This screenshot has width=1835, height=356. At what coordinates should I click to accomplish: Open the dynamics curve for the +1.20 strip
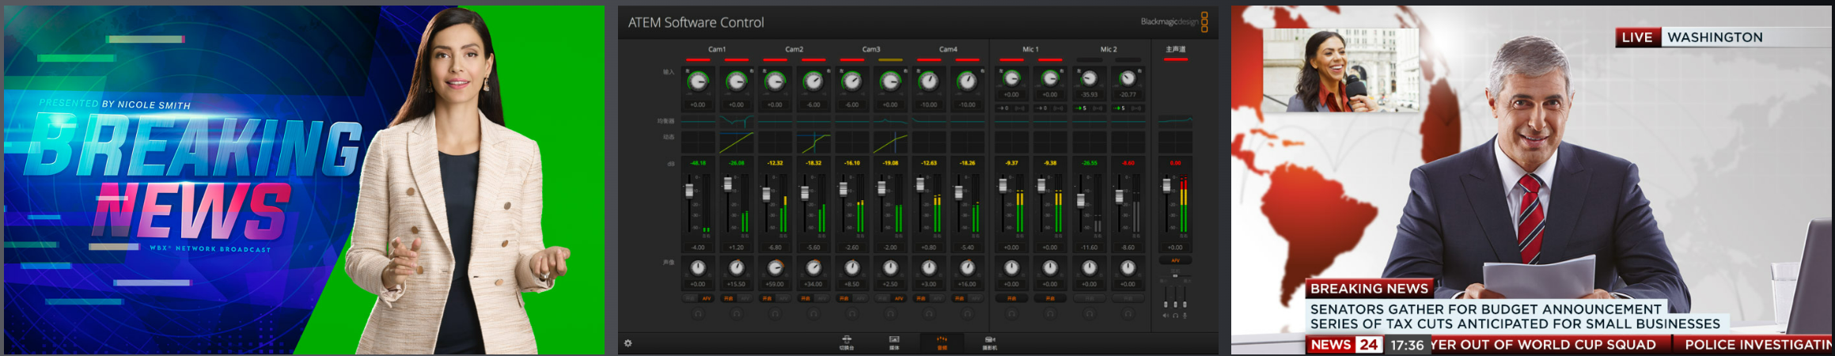point(737,142)
